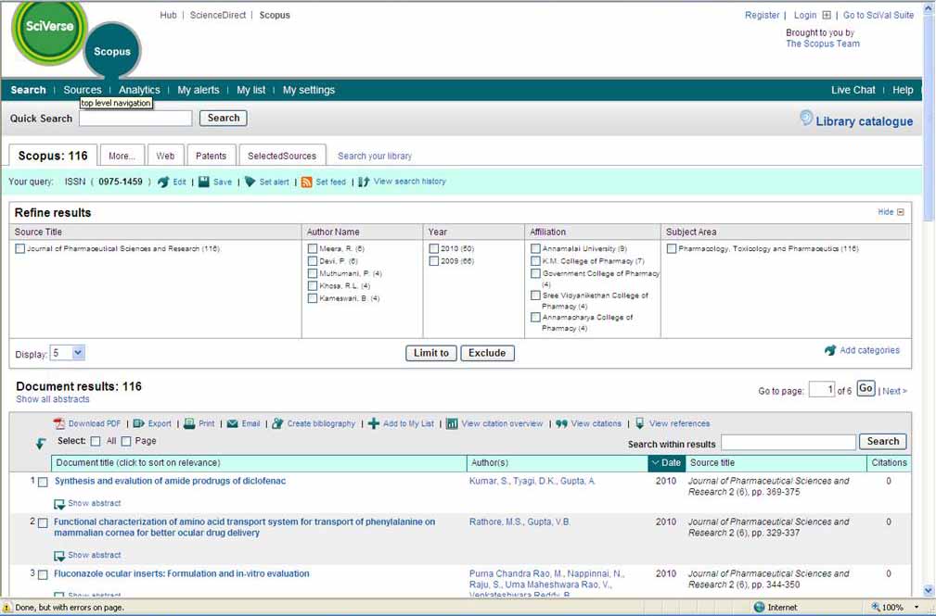Collapse Refine results with Hide
The width and height of the screenshot is (936, 616).
(x=891, y=212)
